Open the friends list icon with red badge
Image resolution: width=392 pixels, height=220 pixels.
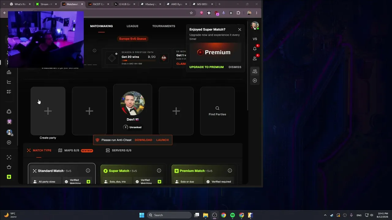click(x=255, y=58)
